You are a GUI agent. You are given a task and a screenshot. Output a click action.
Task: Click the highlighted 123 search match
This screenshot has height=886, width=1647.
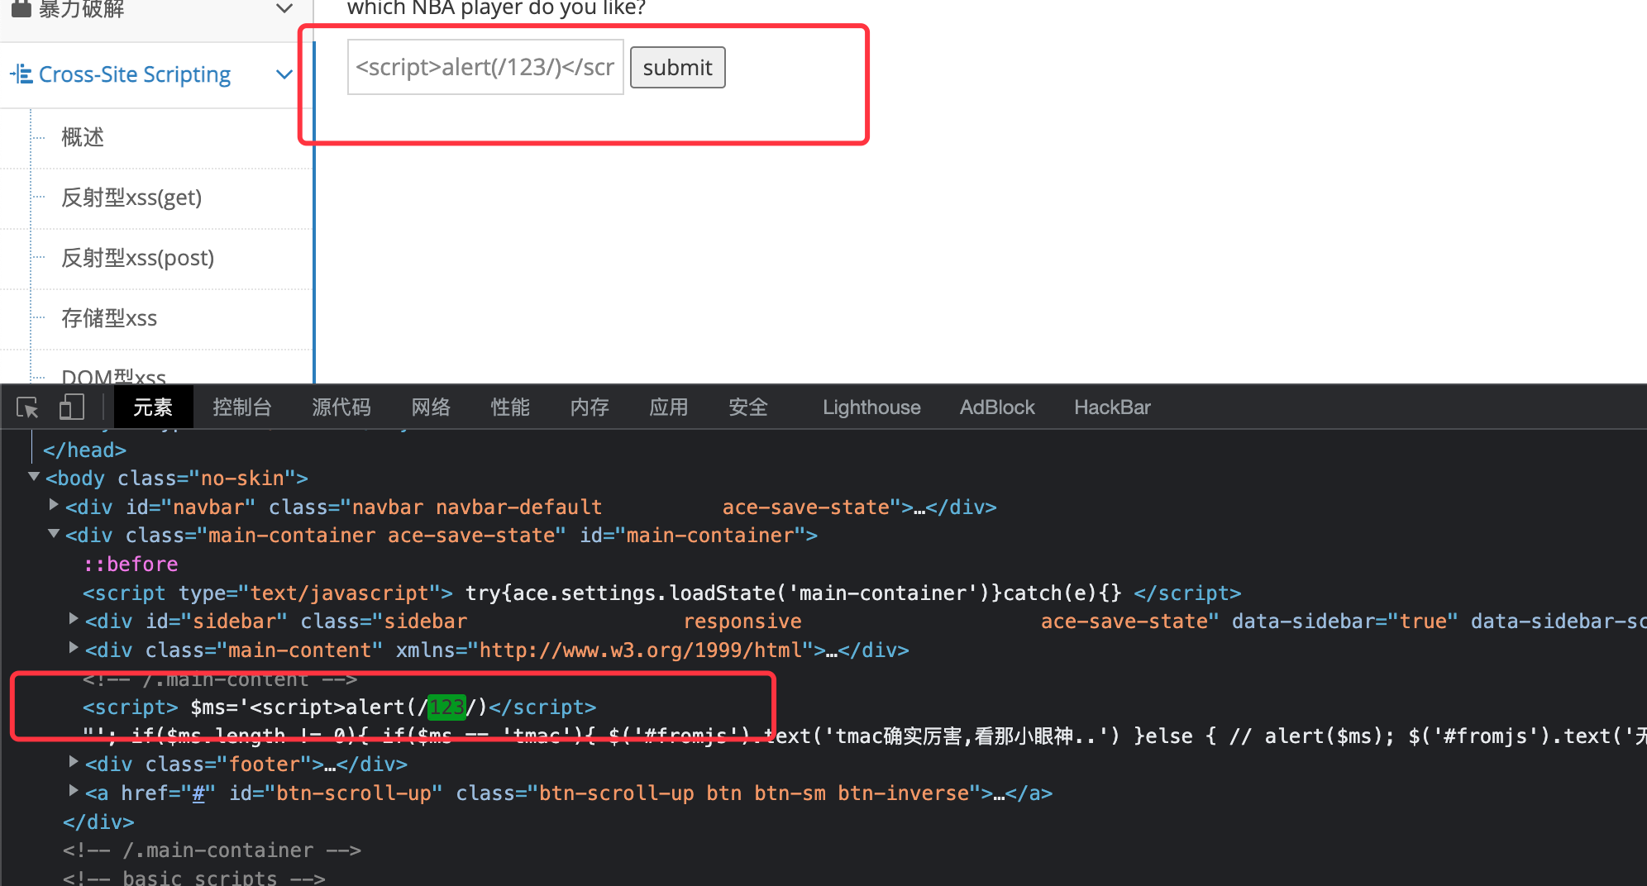click(x=447, y=707)
